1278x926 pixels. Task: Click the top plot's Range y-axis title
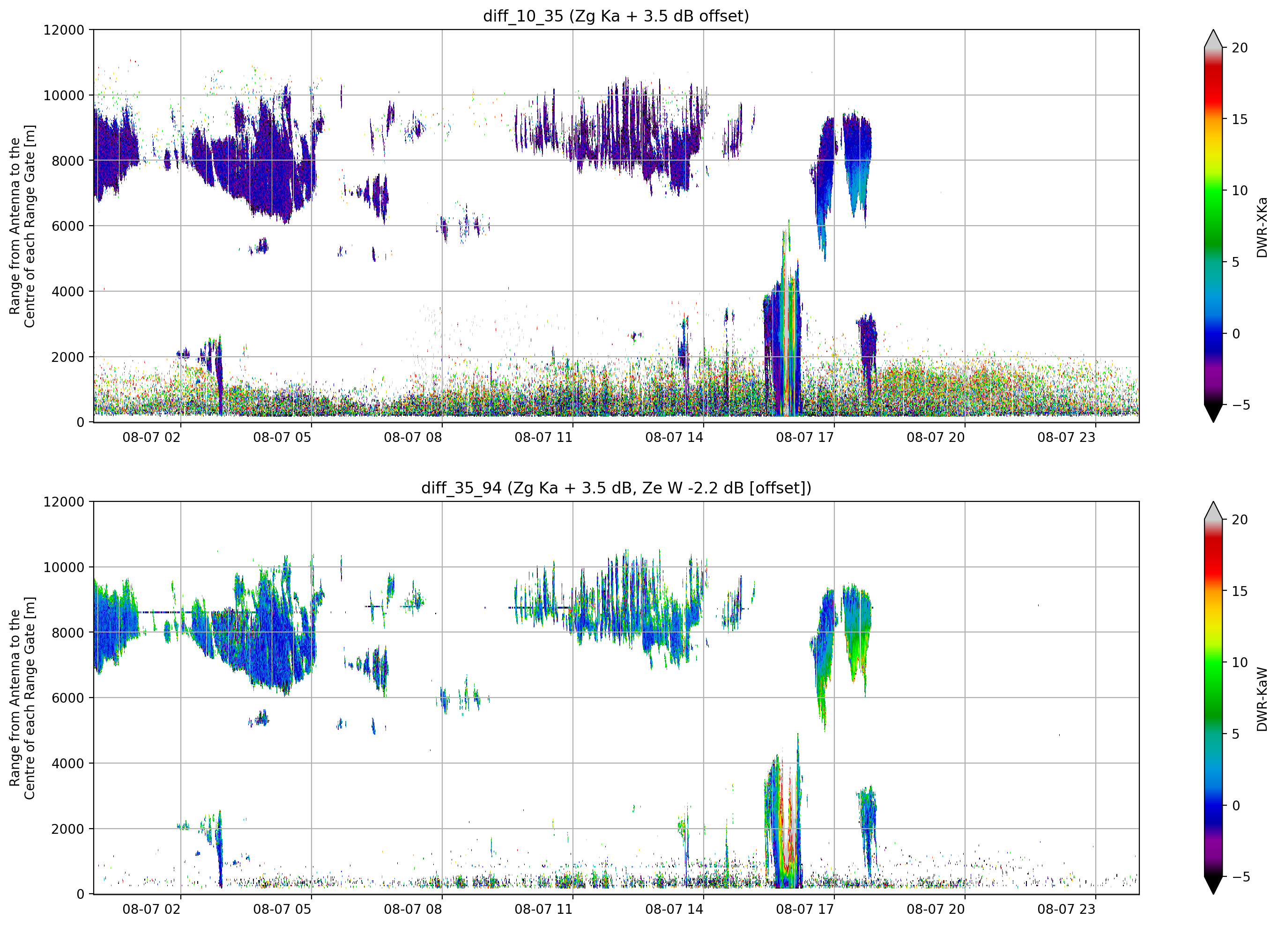click(x=22, y=226)
